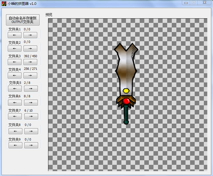Click the app icon in the title bar
The width and height of the screenshot is (213, 176).
(x=4, y=3)
